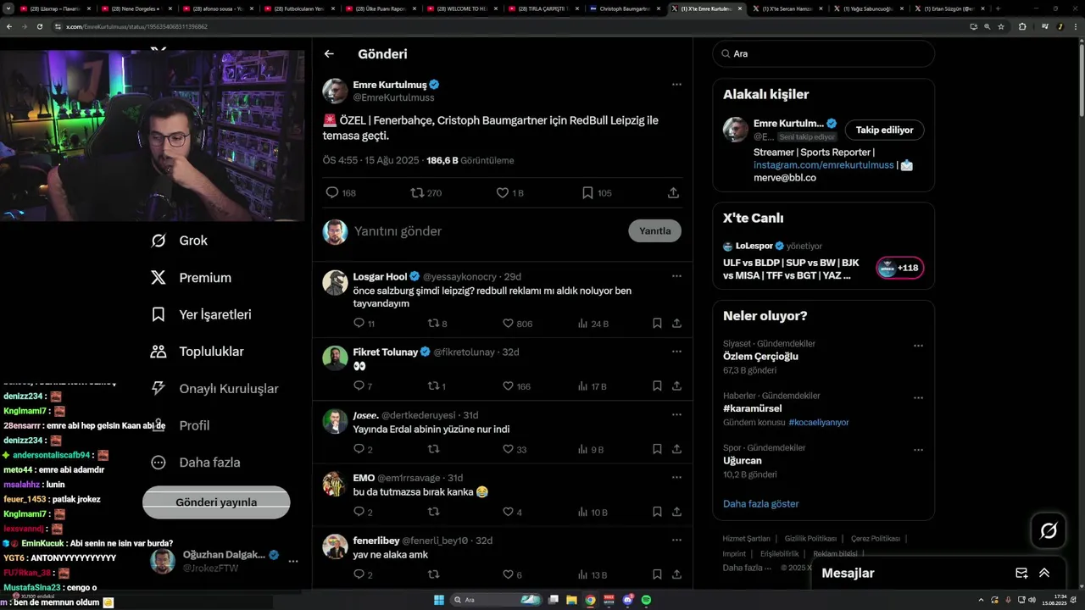Image resolution: width=1085 pixels, height=610 pixels.
Task: Like the main post with 1 B
Action: click(x=510, y=193)
